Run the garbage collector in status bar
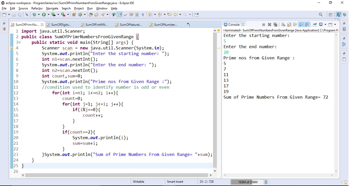349x186 pixels. tap(266, 182)
